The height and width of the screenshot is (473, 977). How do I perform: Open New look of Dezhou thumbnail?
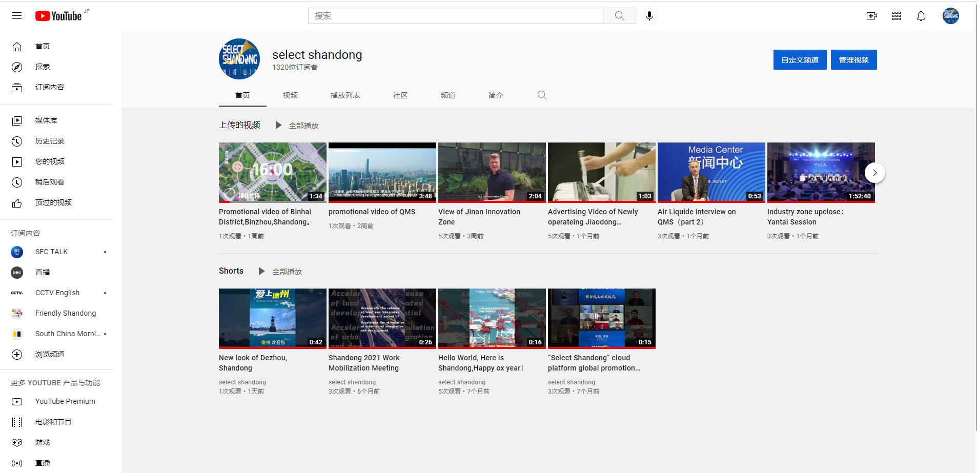coord(273,318)
